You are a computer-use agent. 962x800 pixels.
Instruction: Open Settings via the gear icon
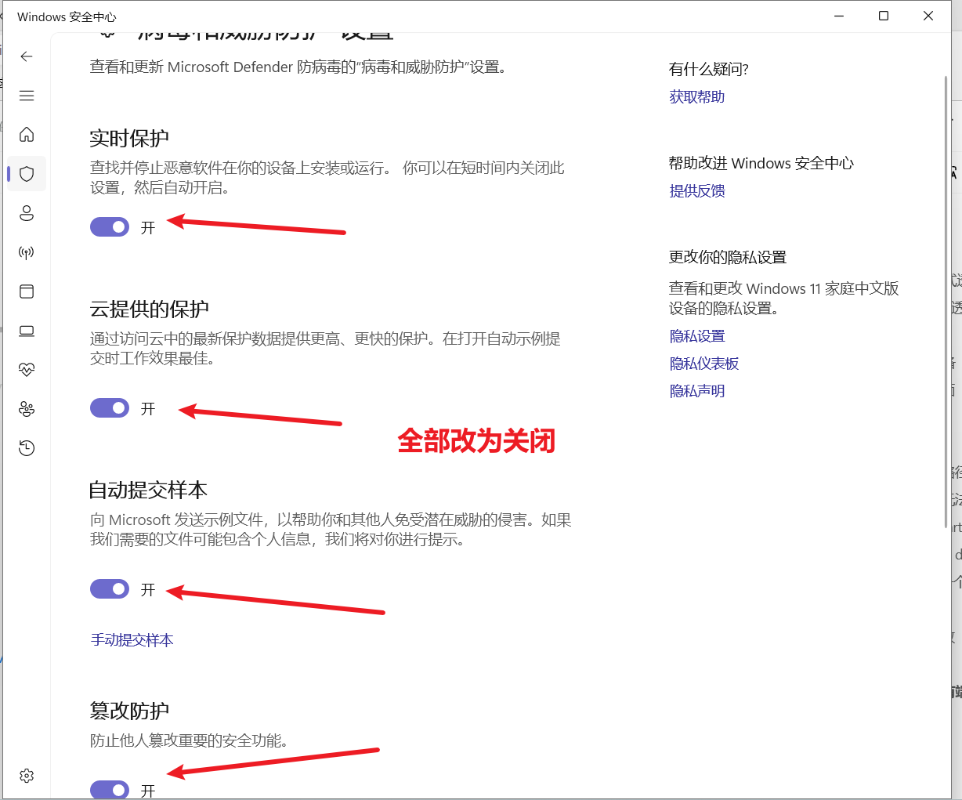(x=26, y=776)
